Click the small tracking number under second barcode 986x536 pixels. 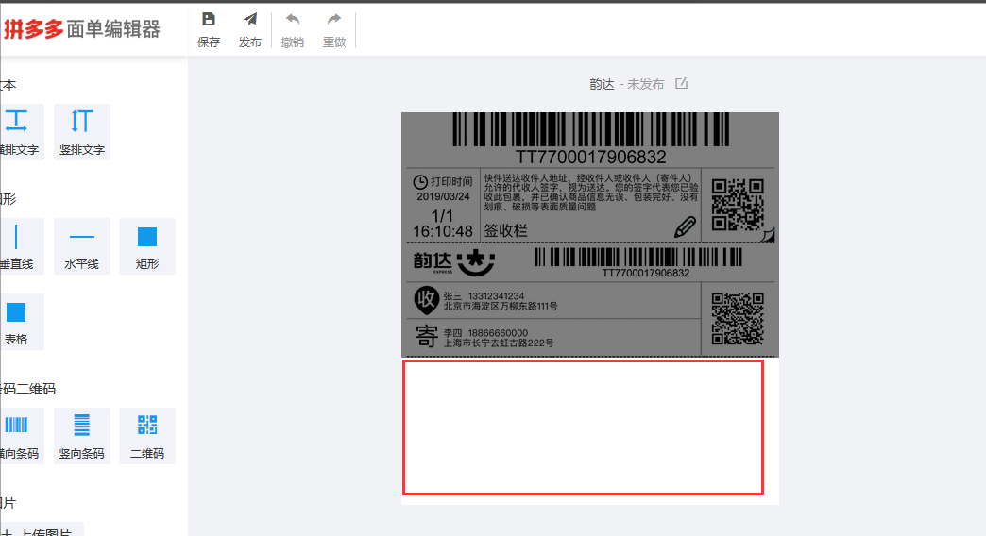click(646, 274)
